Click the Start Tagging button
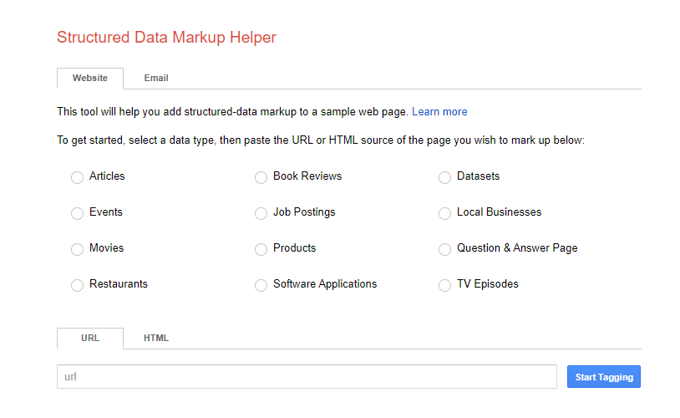The width and height of the screenshot is (680, 418). point(603,377)
